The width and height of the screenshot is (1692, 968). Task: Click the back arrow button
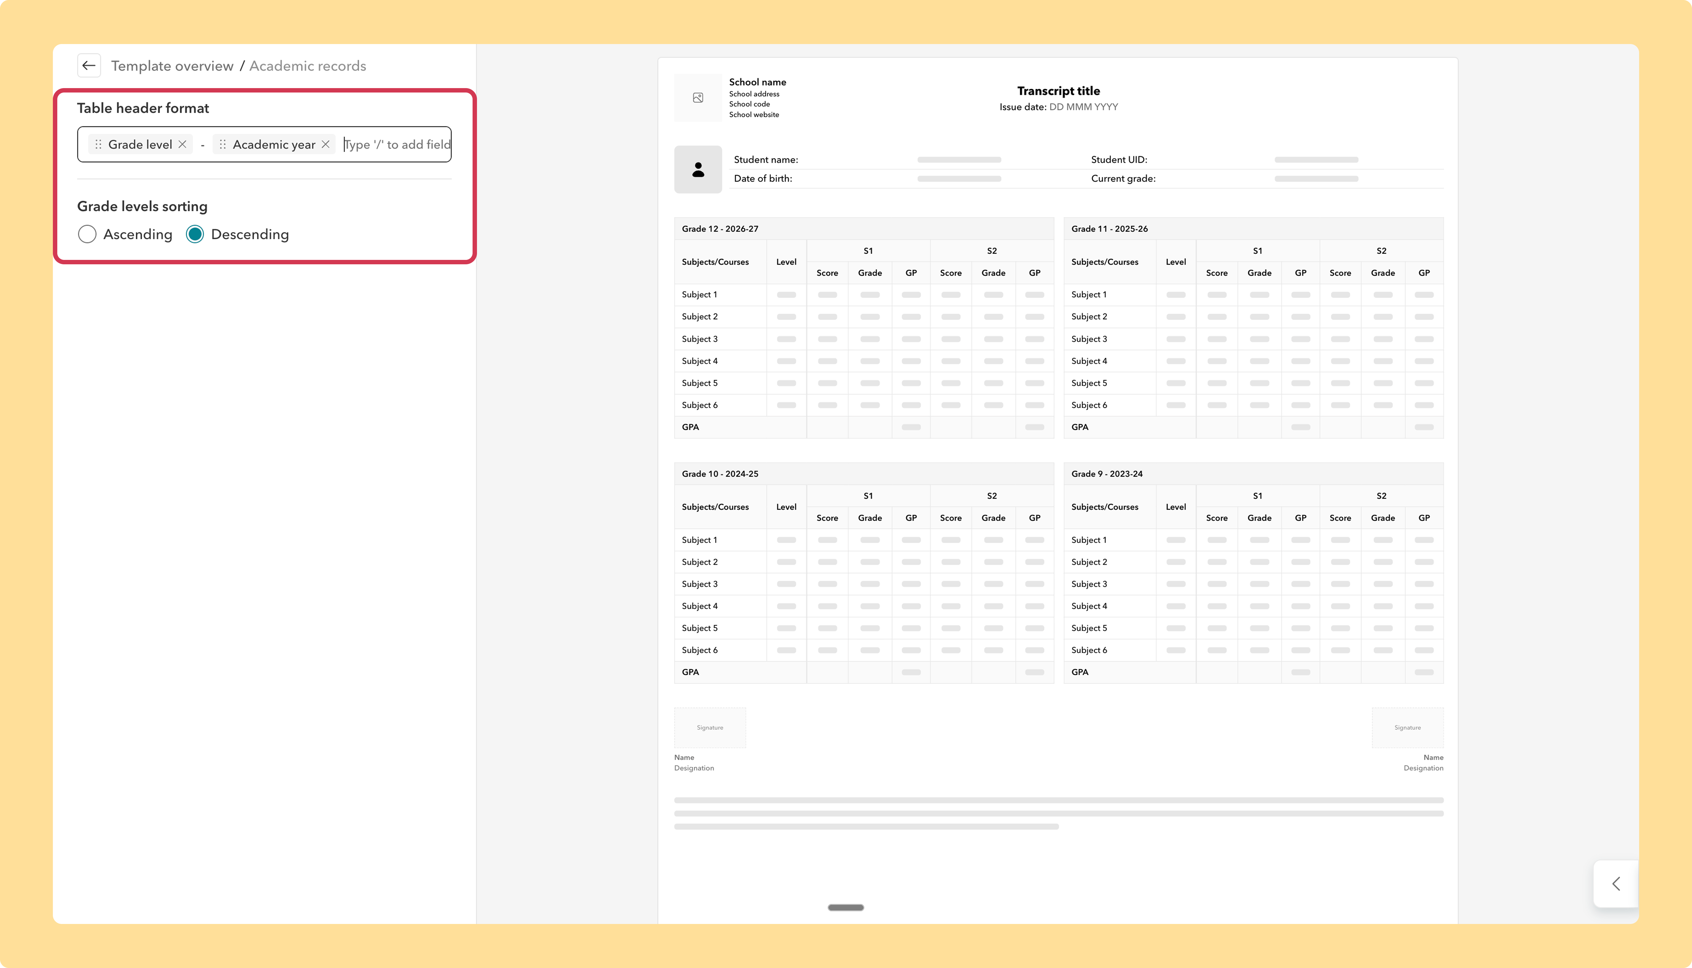(88, 65)
